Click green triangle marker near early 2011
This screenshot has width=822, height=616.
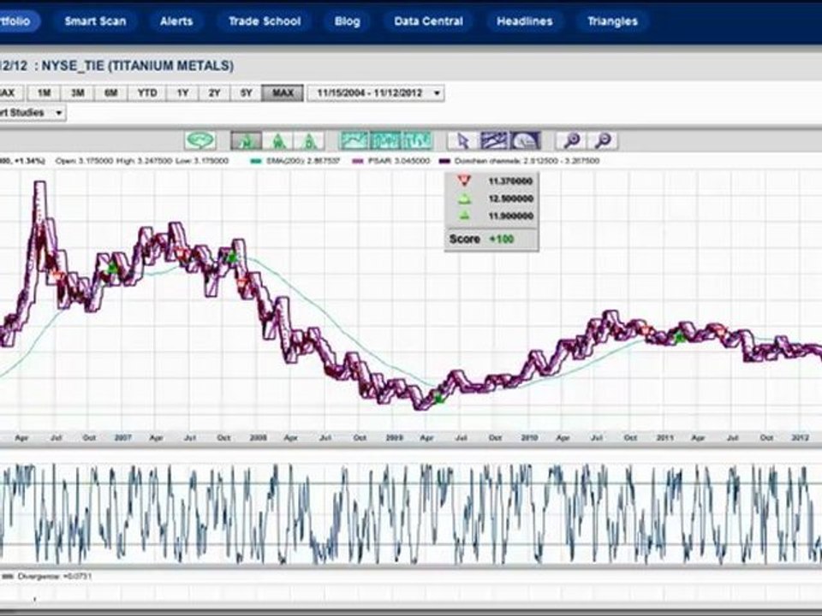tap(680, 337)
